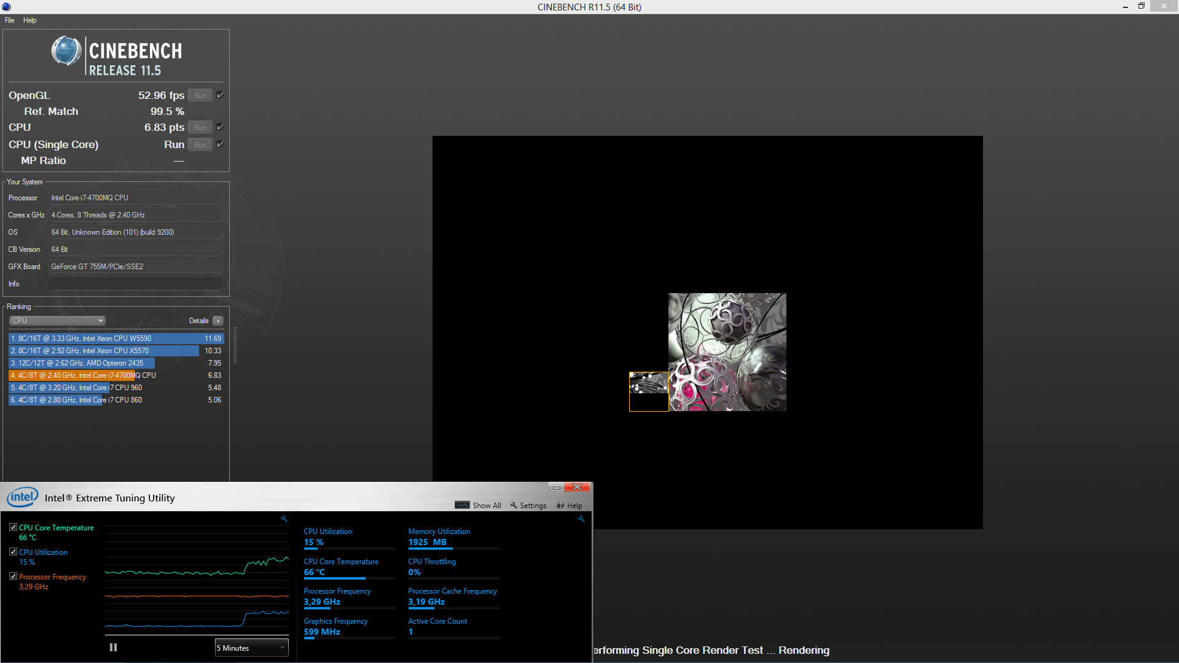Click Active Core Count monitor
Viewport: 1179px width, 663px height.
pyautogui.click(x=454, y=627)
